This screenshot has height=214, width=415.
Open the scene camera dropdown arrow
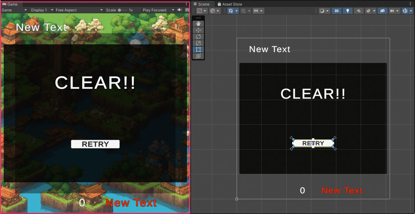point(398,11)
